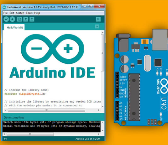Close the Arduino IDE window

99,6
